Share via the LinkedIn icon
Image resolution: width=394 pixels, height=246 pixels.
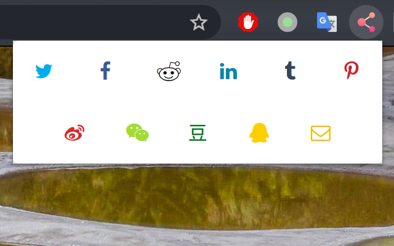228,71
